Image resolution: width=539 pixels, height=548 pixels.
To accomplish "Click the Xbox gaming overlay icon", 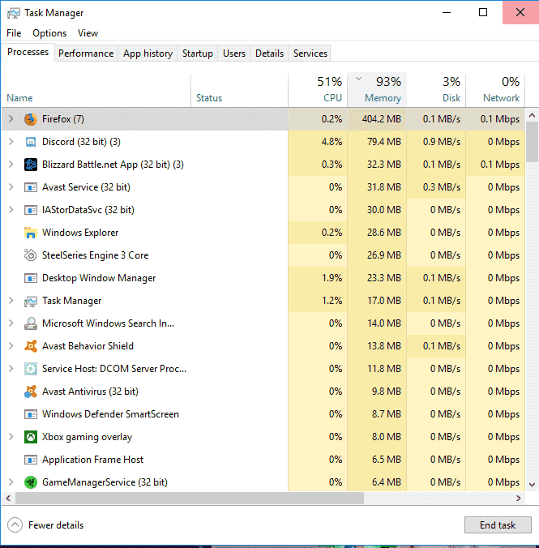I will coord(31,437).
